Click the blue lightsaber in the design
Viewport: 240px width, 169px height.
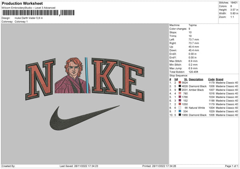tap(87, 75)
